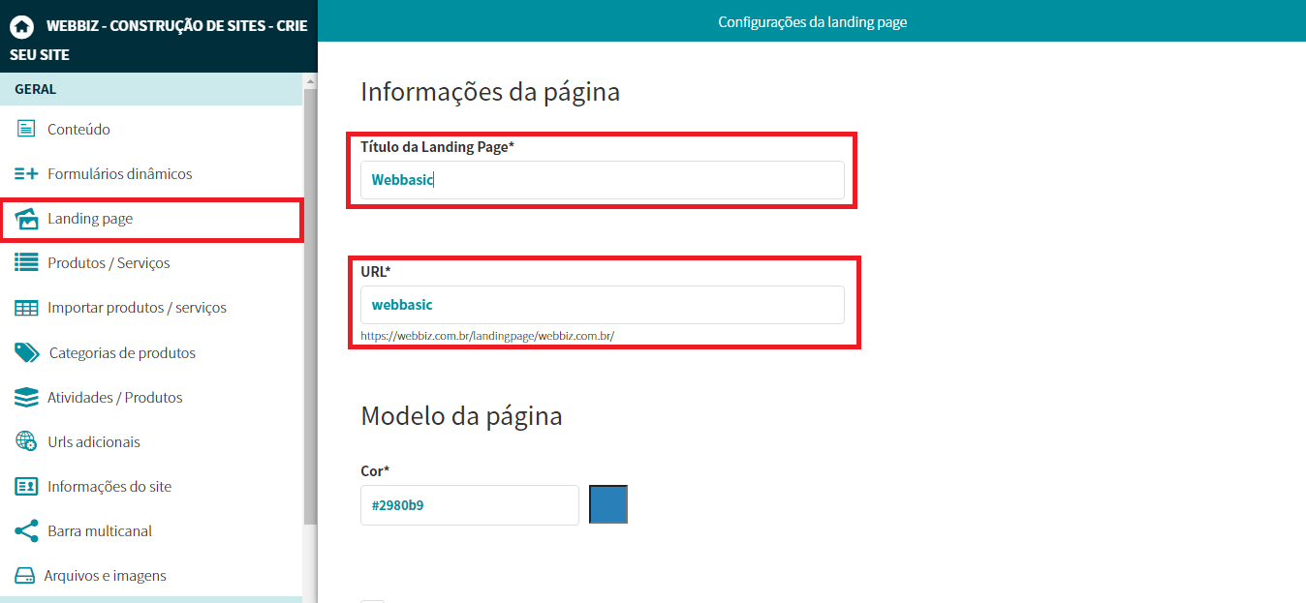Click the Configurações da landing page header
The height and width of the screenshot is (603, 1306).
[x=812, y=21]
